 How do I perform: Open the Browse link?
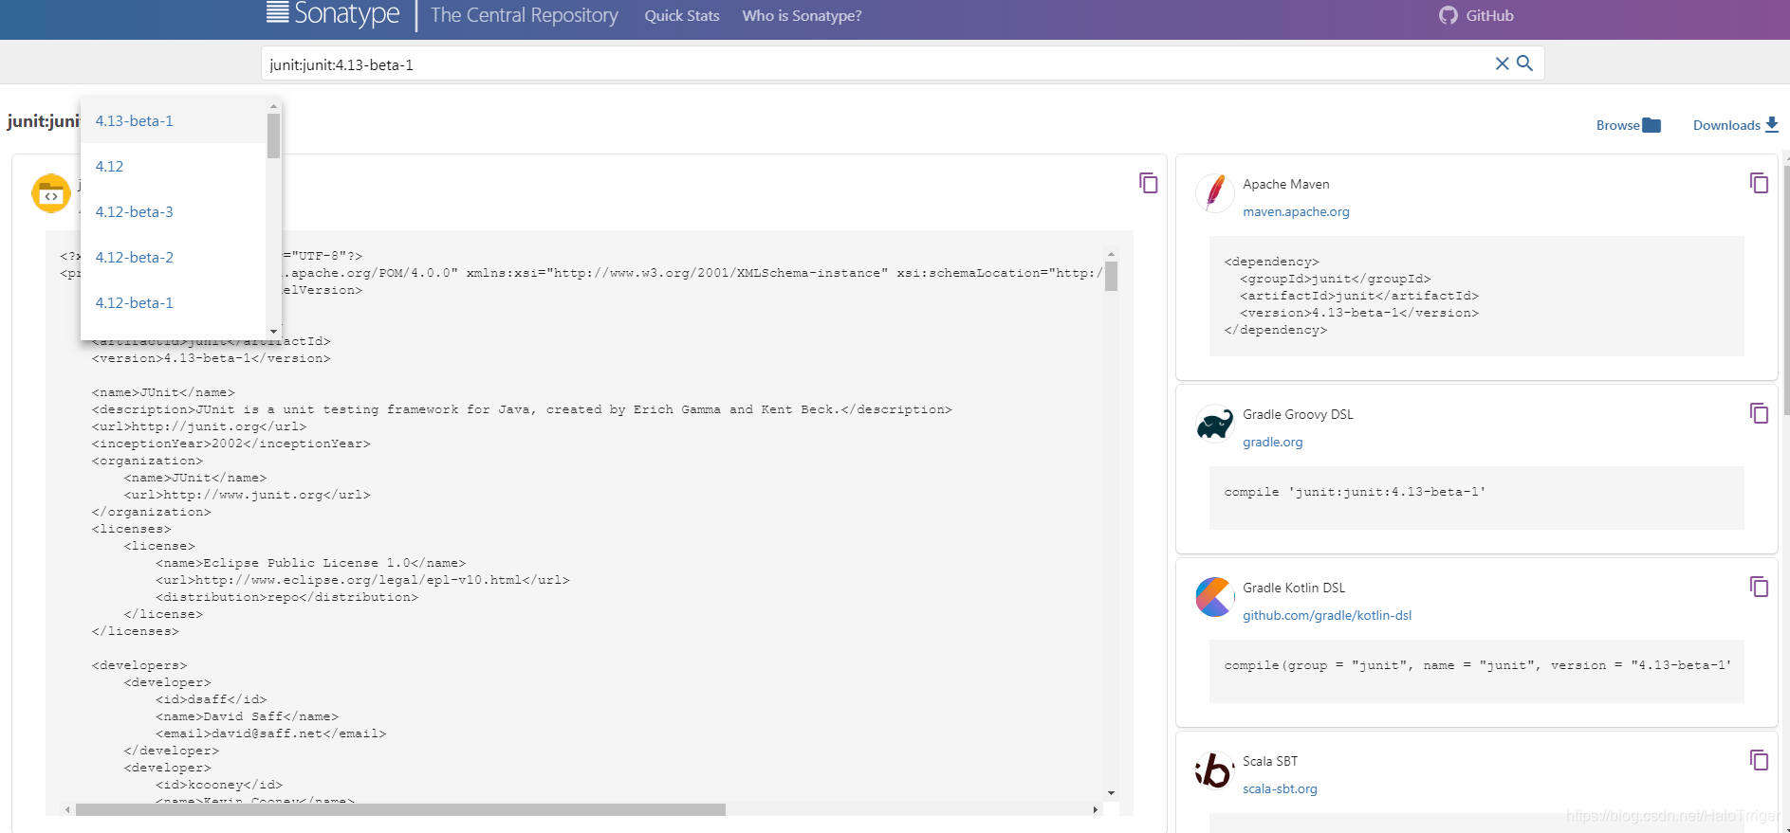[x=1617, y=125]
